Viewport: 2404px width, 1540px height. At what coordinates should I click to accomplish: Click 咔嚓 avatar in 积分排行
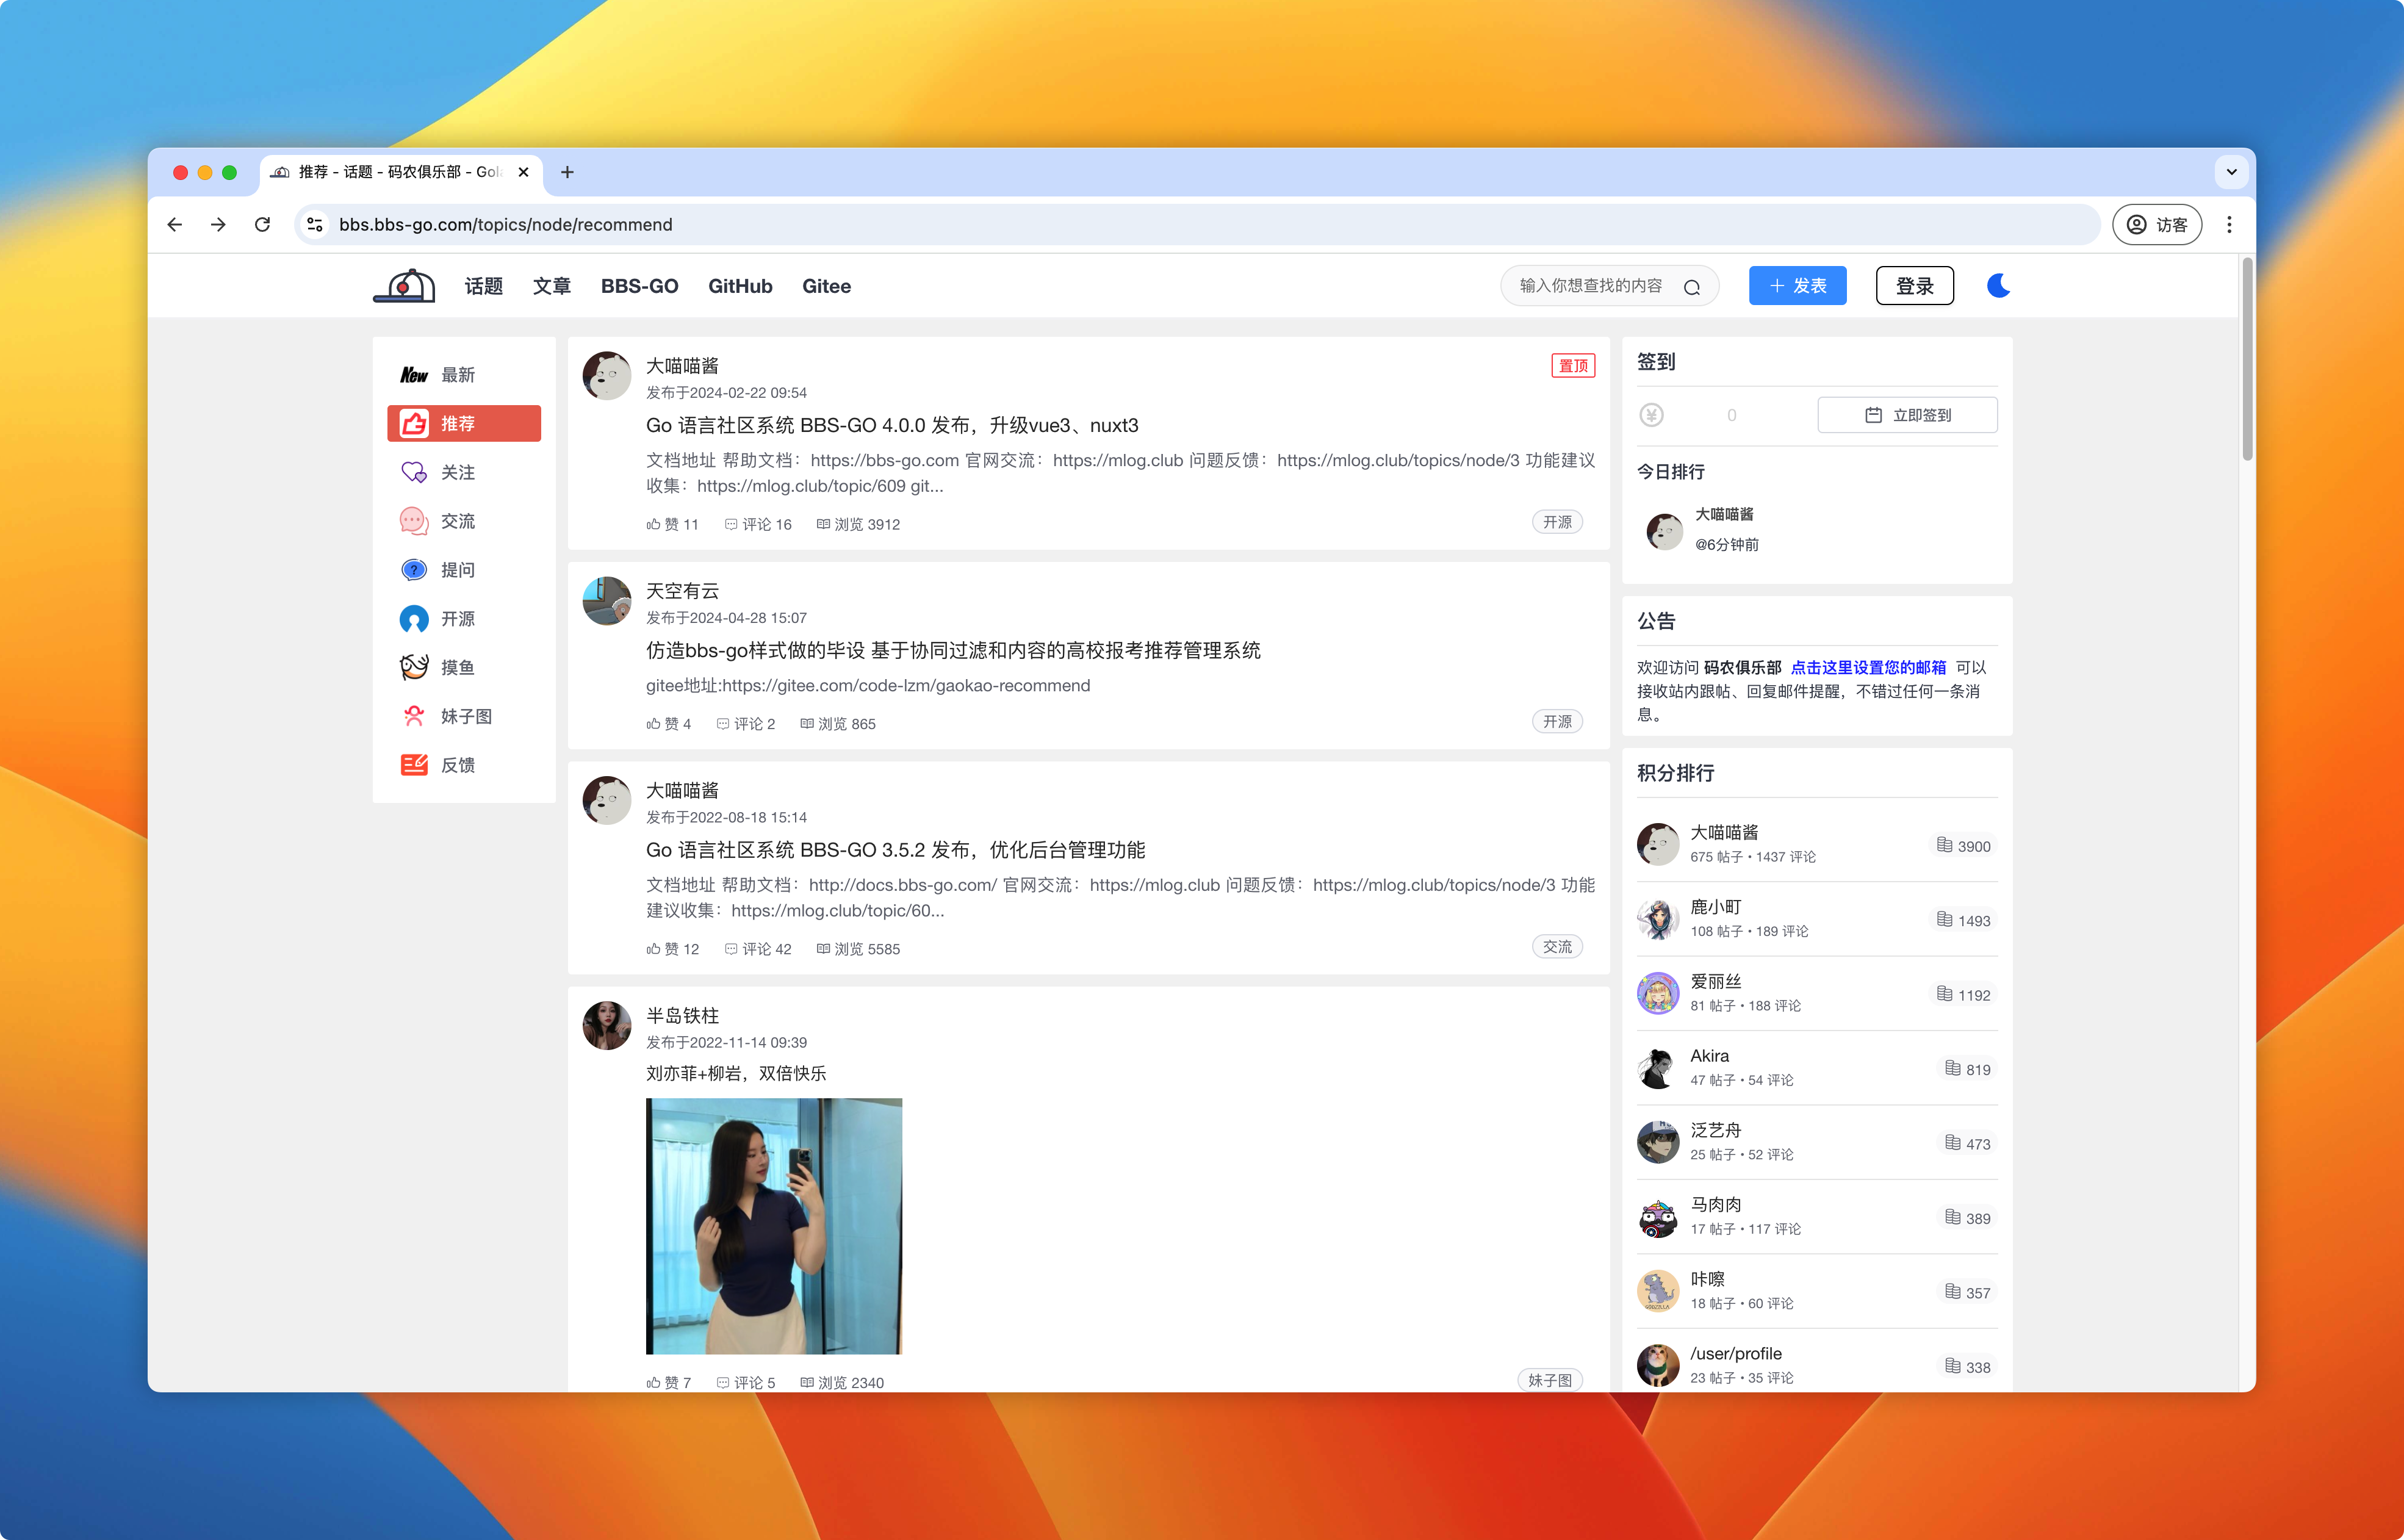point(1658,1291)
